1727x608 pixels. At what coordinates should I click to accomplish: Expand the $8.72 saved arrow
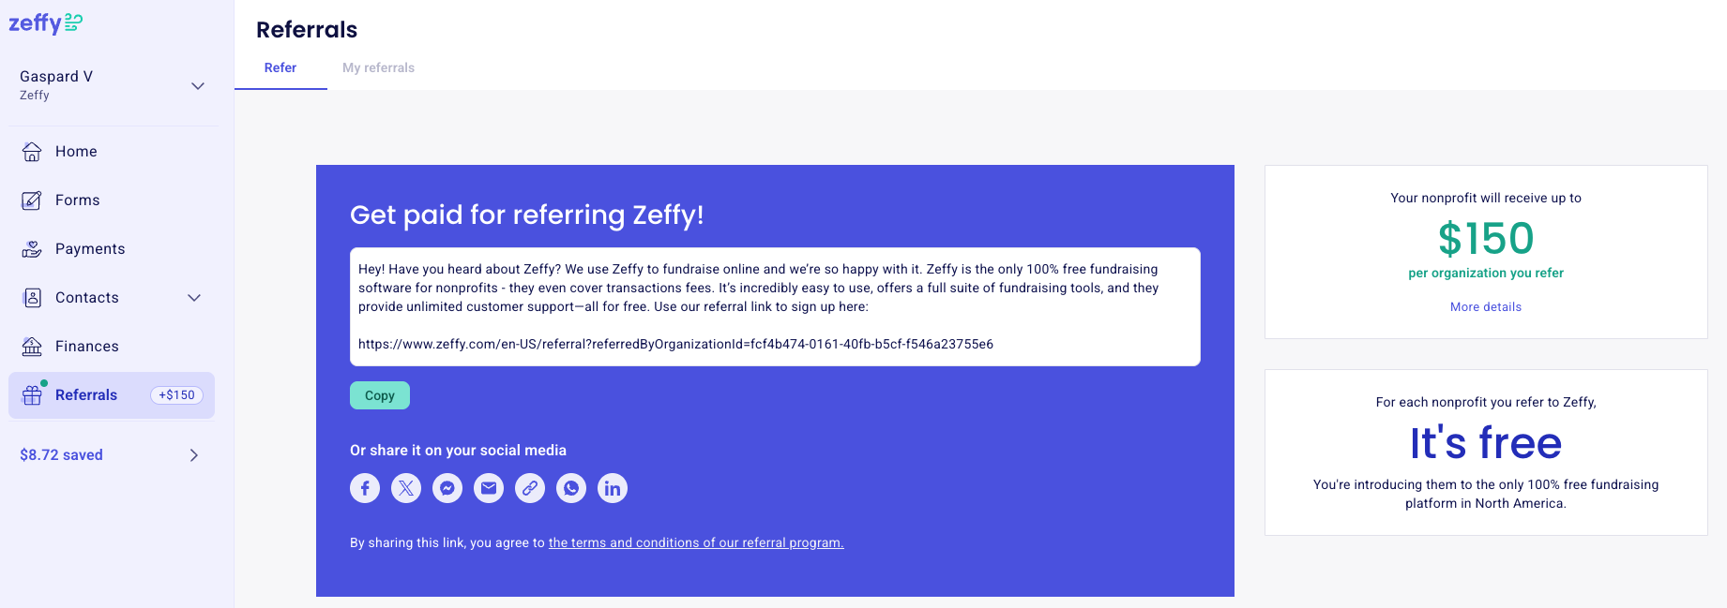tap(194, 455)
